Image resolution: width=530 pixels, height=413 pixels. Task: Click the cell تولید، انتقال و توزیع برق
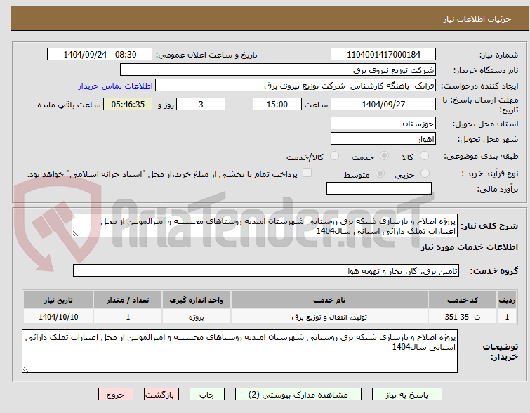point(329,317)
